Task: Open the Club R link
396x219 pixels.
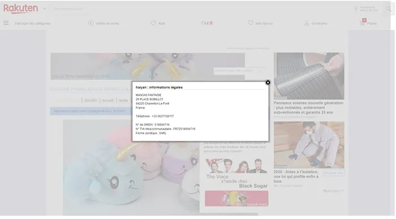Action: point(207,23)
